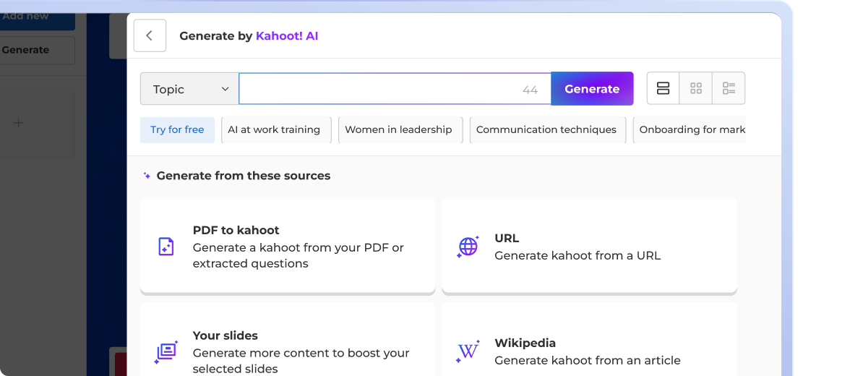The height and width of the screenshot is (376, 850).
Task: Open Your slides source card
Action: click(x=288, y=340)
